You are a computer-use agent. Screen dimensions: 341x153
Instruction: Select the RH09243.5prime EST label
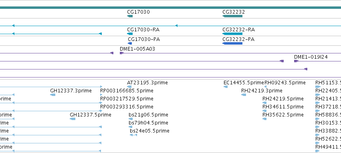[285, 83]
